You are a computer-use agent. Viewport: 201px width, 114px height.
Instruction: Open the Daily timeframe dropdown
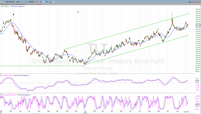[x=21, y=2]
